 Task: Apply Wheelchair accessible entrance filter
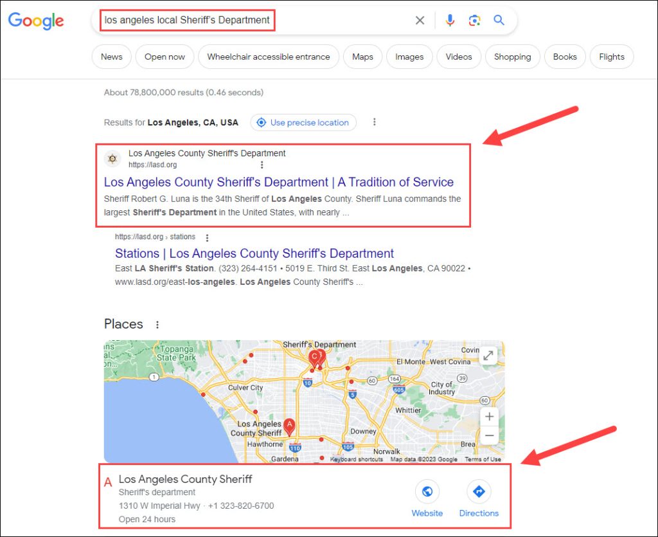(269, 57)
